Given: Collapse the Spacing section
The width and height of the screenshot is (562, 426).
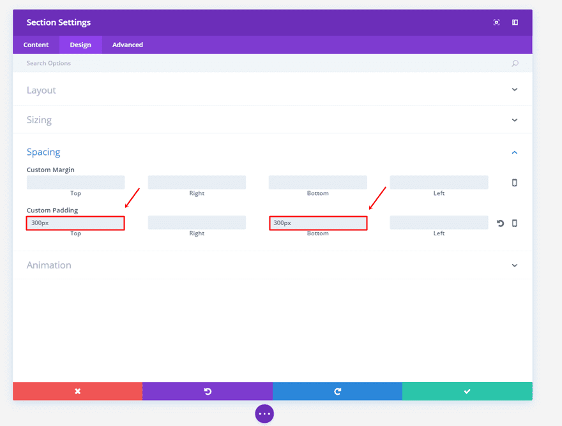Looking at the screenshot, I should (x=515, y=152).
